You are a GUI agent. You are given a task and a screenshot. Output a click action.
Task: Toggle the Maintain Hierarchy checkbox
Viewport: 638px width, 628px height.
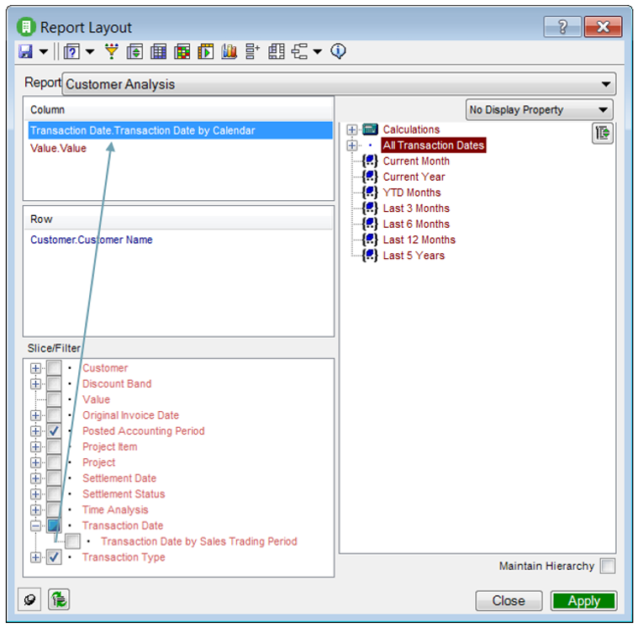[x=608, y=566]
